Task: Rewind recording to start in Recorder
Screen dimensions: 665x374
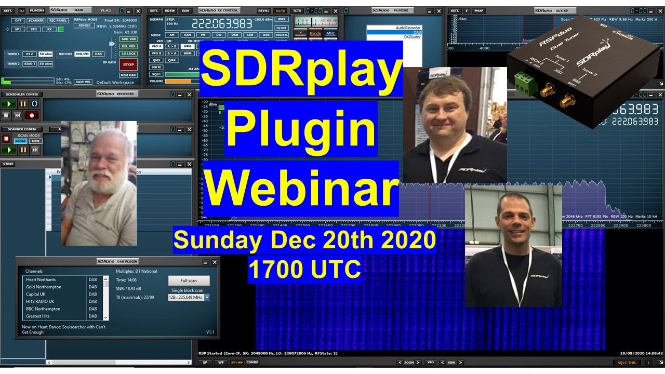Action: click(x=19, y=115)
